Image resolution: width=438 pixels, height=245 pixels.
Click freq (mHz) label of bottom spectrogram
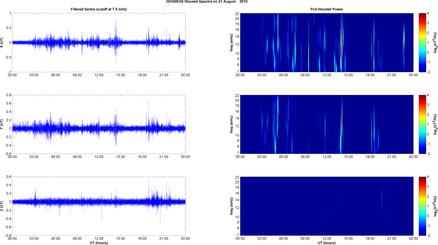231,206
